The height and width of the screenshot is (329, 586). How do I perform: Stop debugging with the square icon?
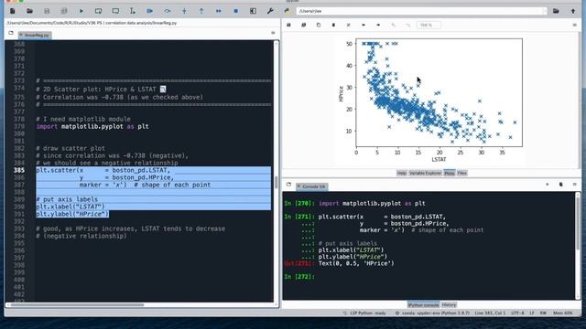coord(236,11)
